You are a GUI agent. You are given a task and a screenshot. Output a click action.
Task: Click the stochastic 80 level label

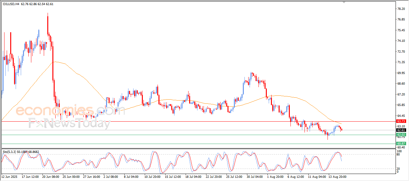398,155
